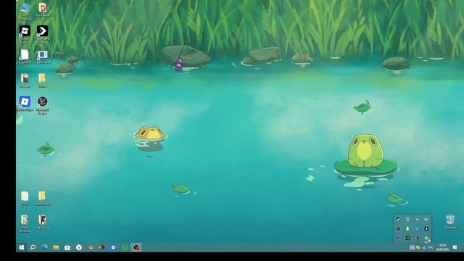Click the NVIDIA icon in tray overflow
This screenshot has width=464, height=261.
(x=407, y=238)
